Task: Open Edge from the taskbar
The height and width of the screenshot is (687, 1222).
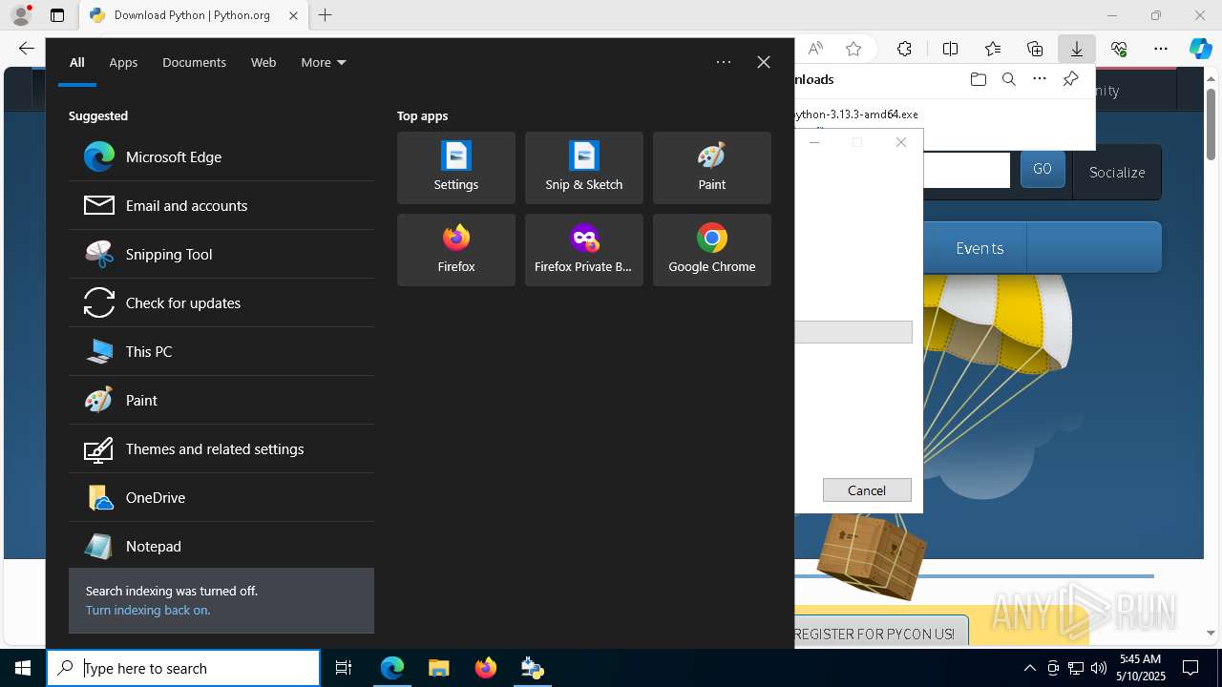Action: 392,668
